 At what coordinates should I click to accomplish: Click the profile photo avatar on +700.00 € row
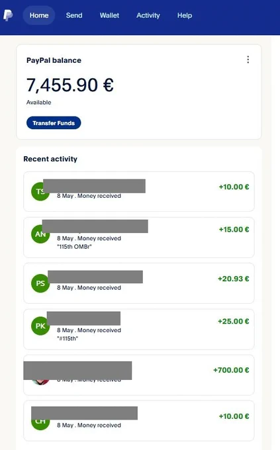click(40, 381)
